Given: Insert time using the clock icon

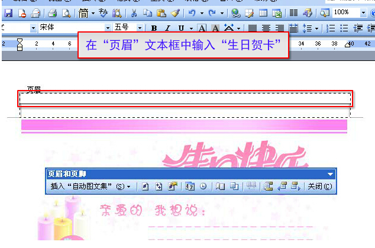Looking at the screenshot, I should coord(203,186).
